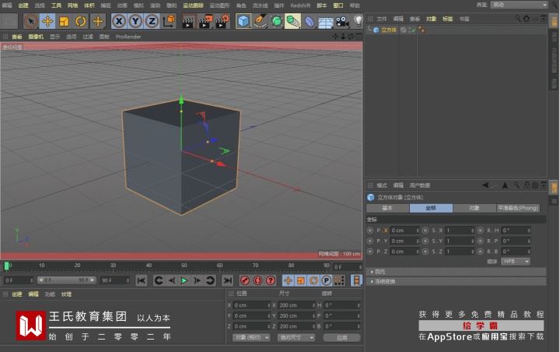560x352 pixels.
Task: Toggle Y axis lock button
Action: tap(135, 21)
